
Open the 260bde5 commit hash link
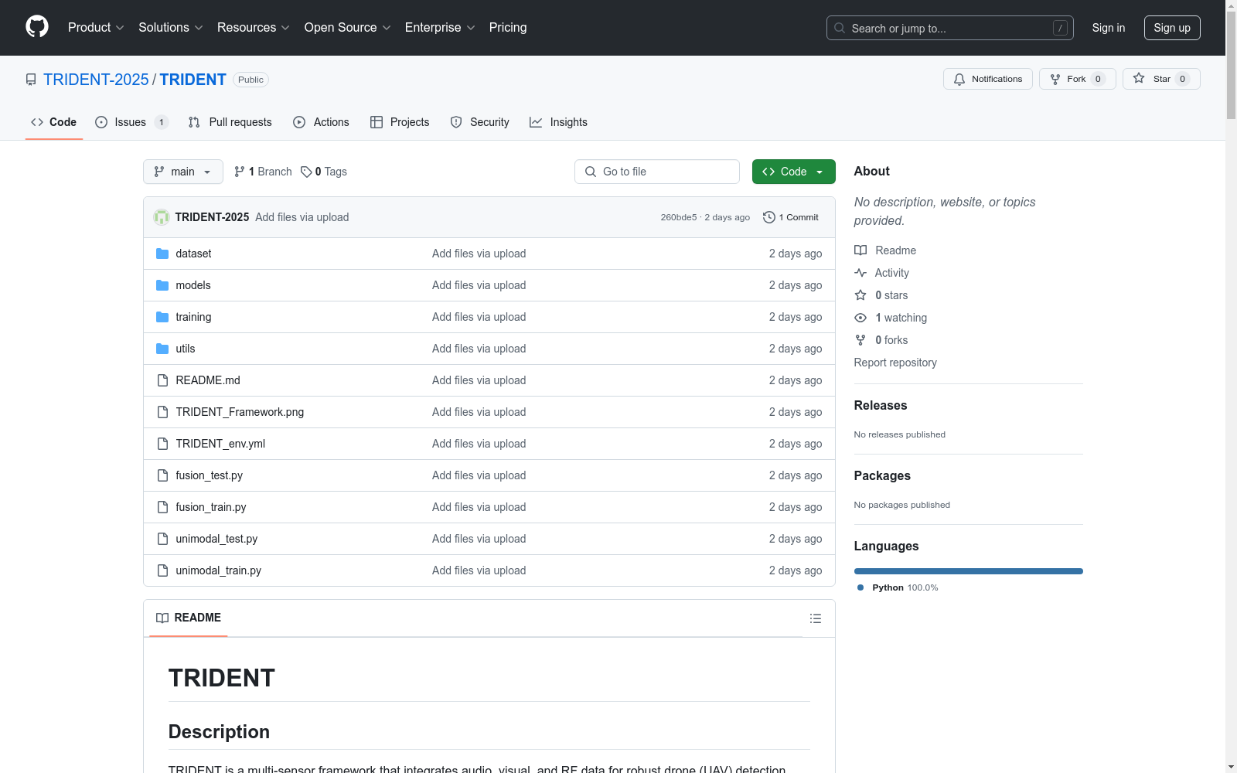click(x=679, y=217)
